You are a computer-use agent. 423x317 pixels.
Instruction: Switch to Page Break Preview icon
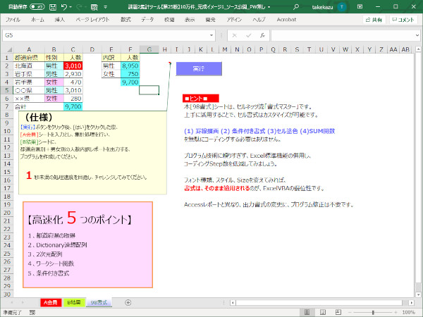pyautogui.click(x=338, y=312)
